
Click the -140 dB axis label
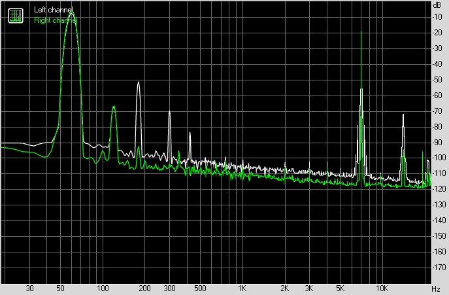point(439,220)
